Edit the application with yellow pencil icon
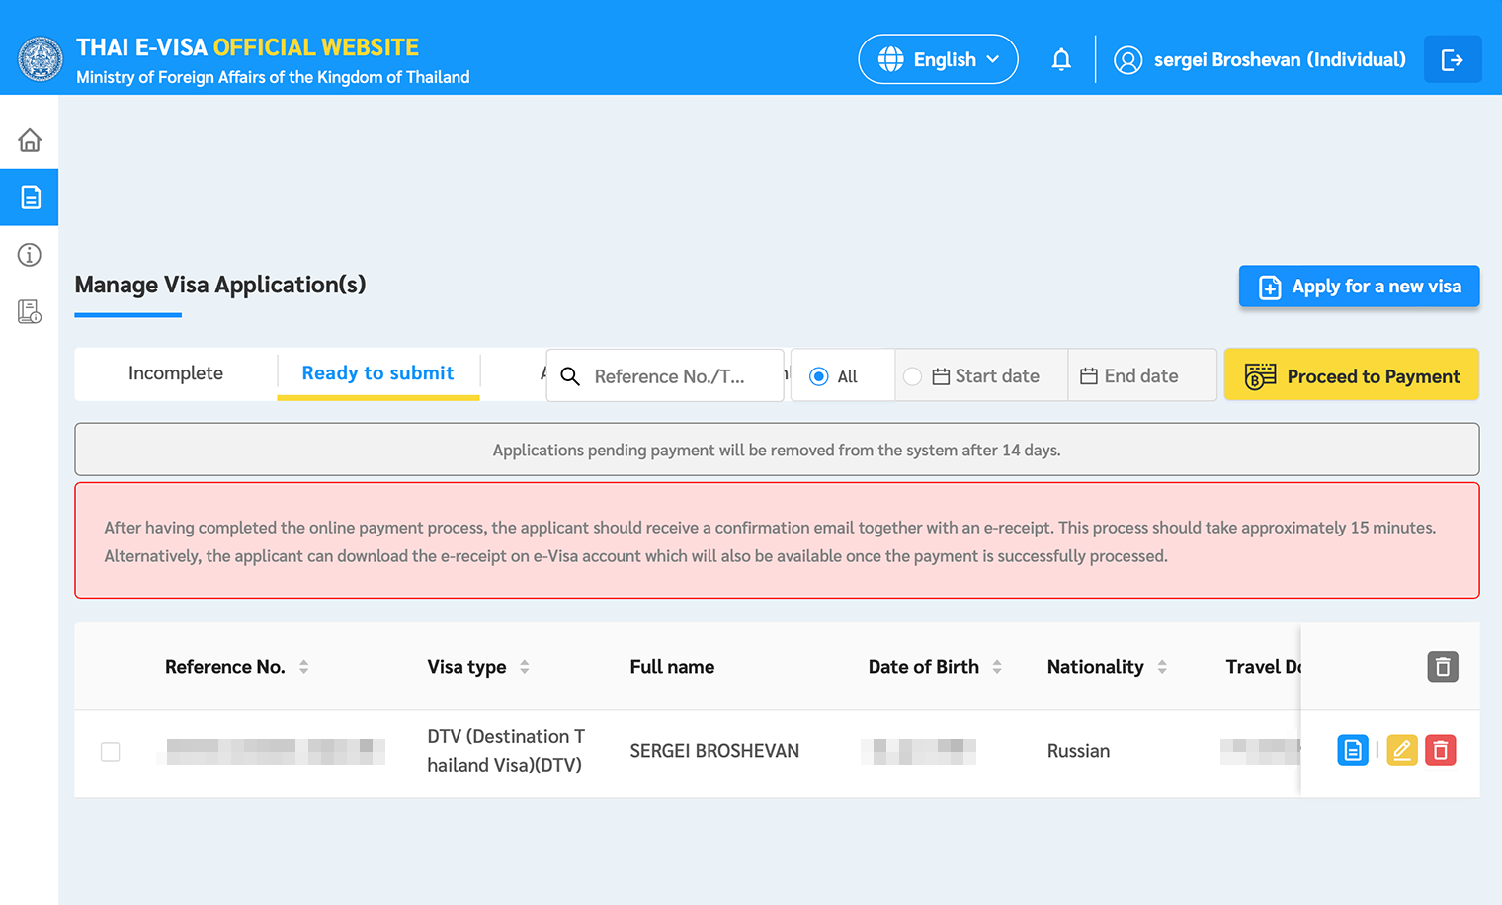The width and height of the screenshot is (1502, 905). 1401,751
